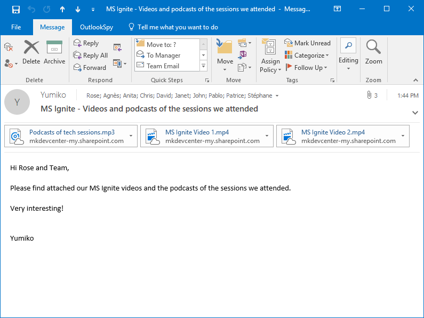Click the mp3 cloud file icon
This screenshot has width=424, height=318.
pyautogui.click(x=17, y=137)
